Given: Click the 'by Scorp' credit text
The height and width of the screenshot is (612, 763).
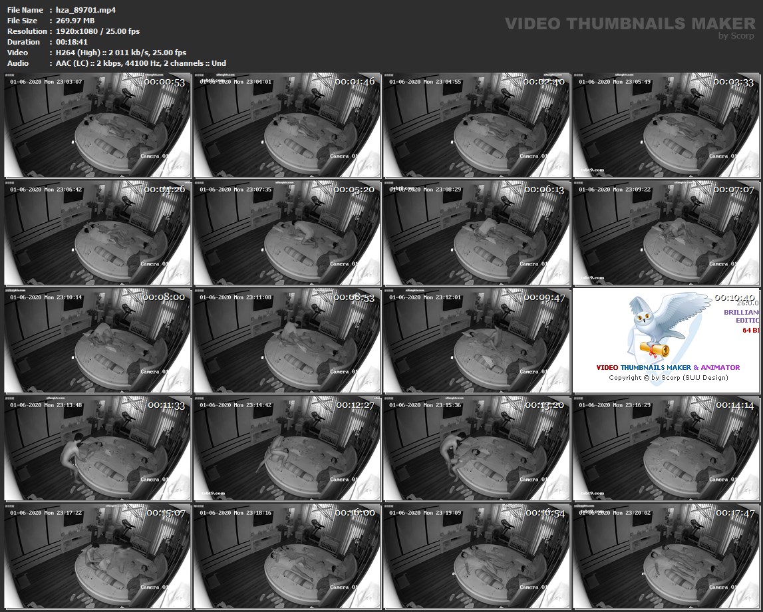Looking at the screenshot, I should (736, 35).
